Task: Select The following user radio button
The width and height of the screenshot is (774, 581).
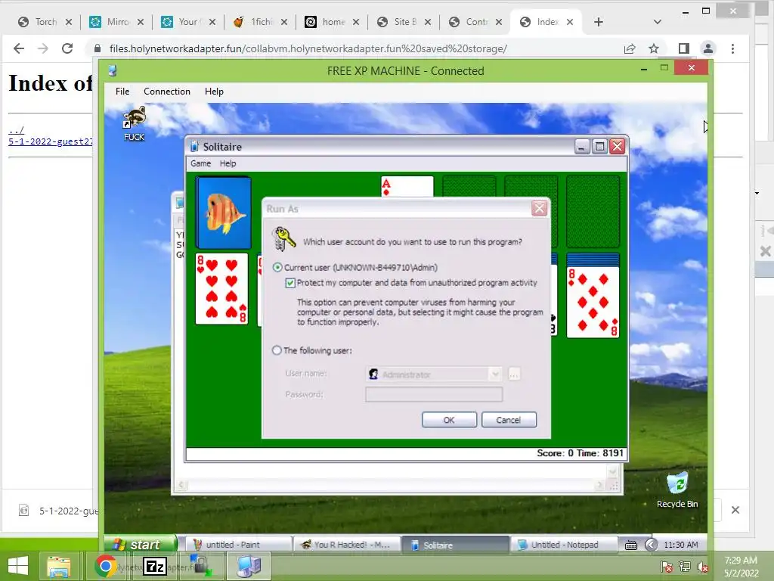Action: pyautogui.click(x=277, y=350)
